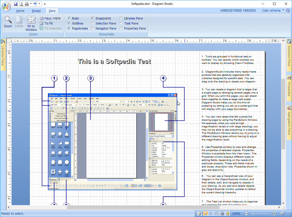The image size is (292, 217).
Task: Click the 'Ready to select.' status bar message
Action: [13, 214]
